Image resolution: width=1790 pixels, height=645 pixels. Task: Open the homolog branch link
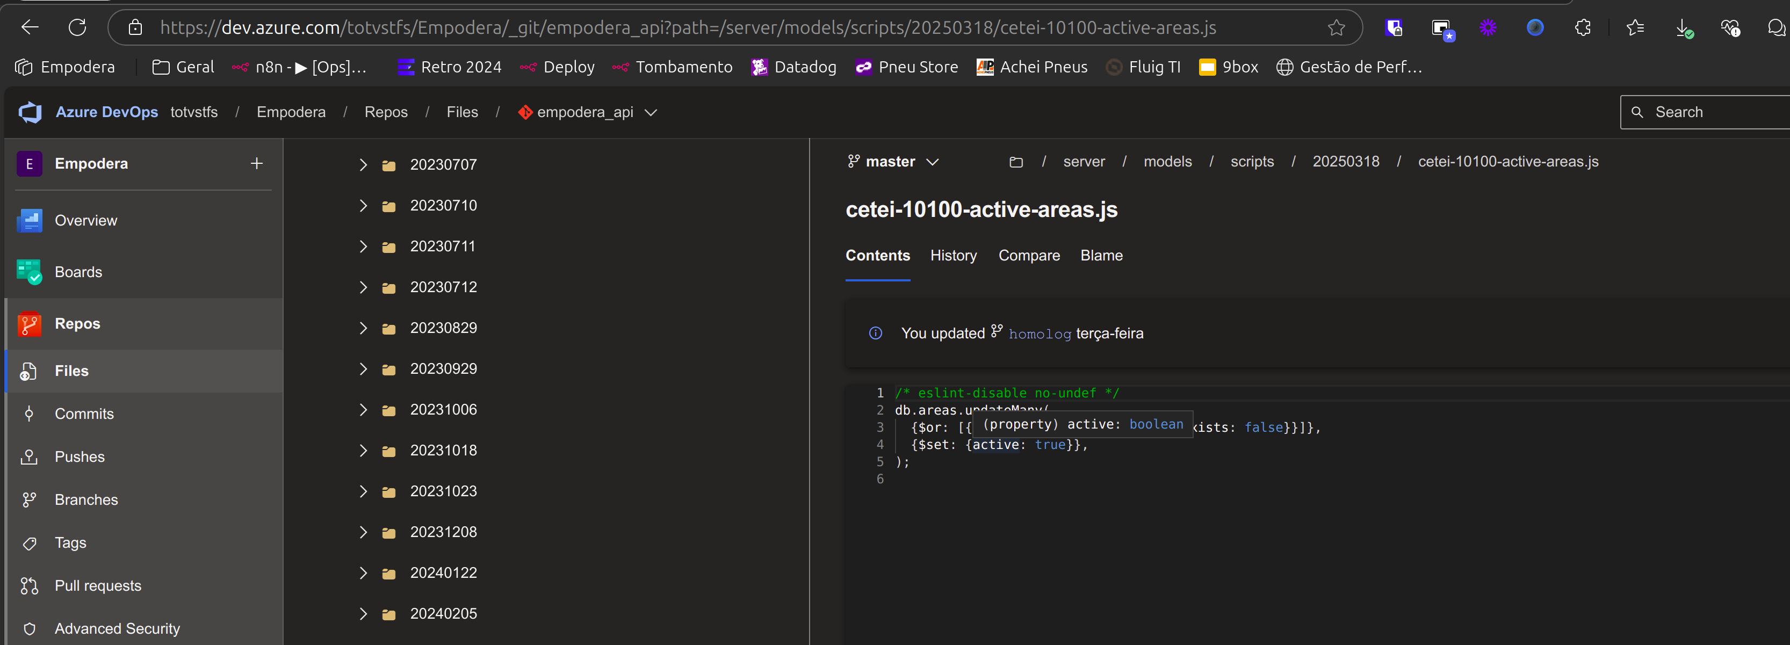1039,334
